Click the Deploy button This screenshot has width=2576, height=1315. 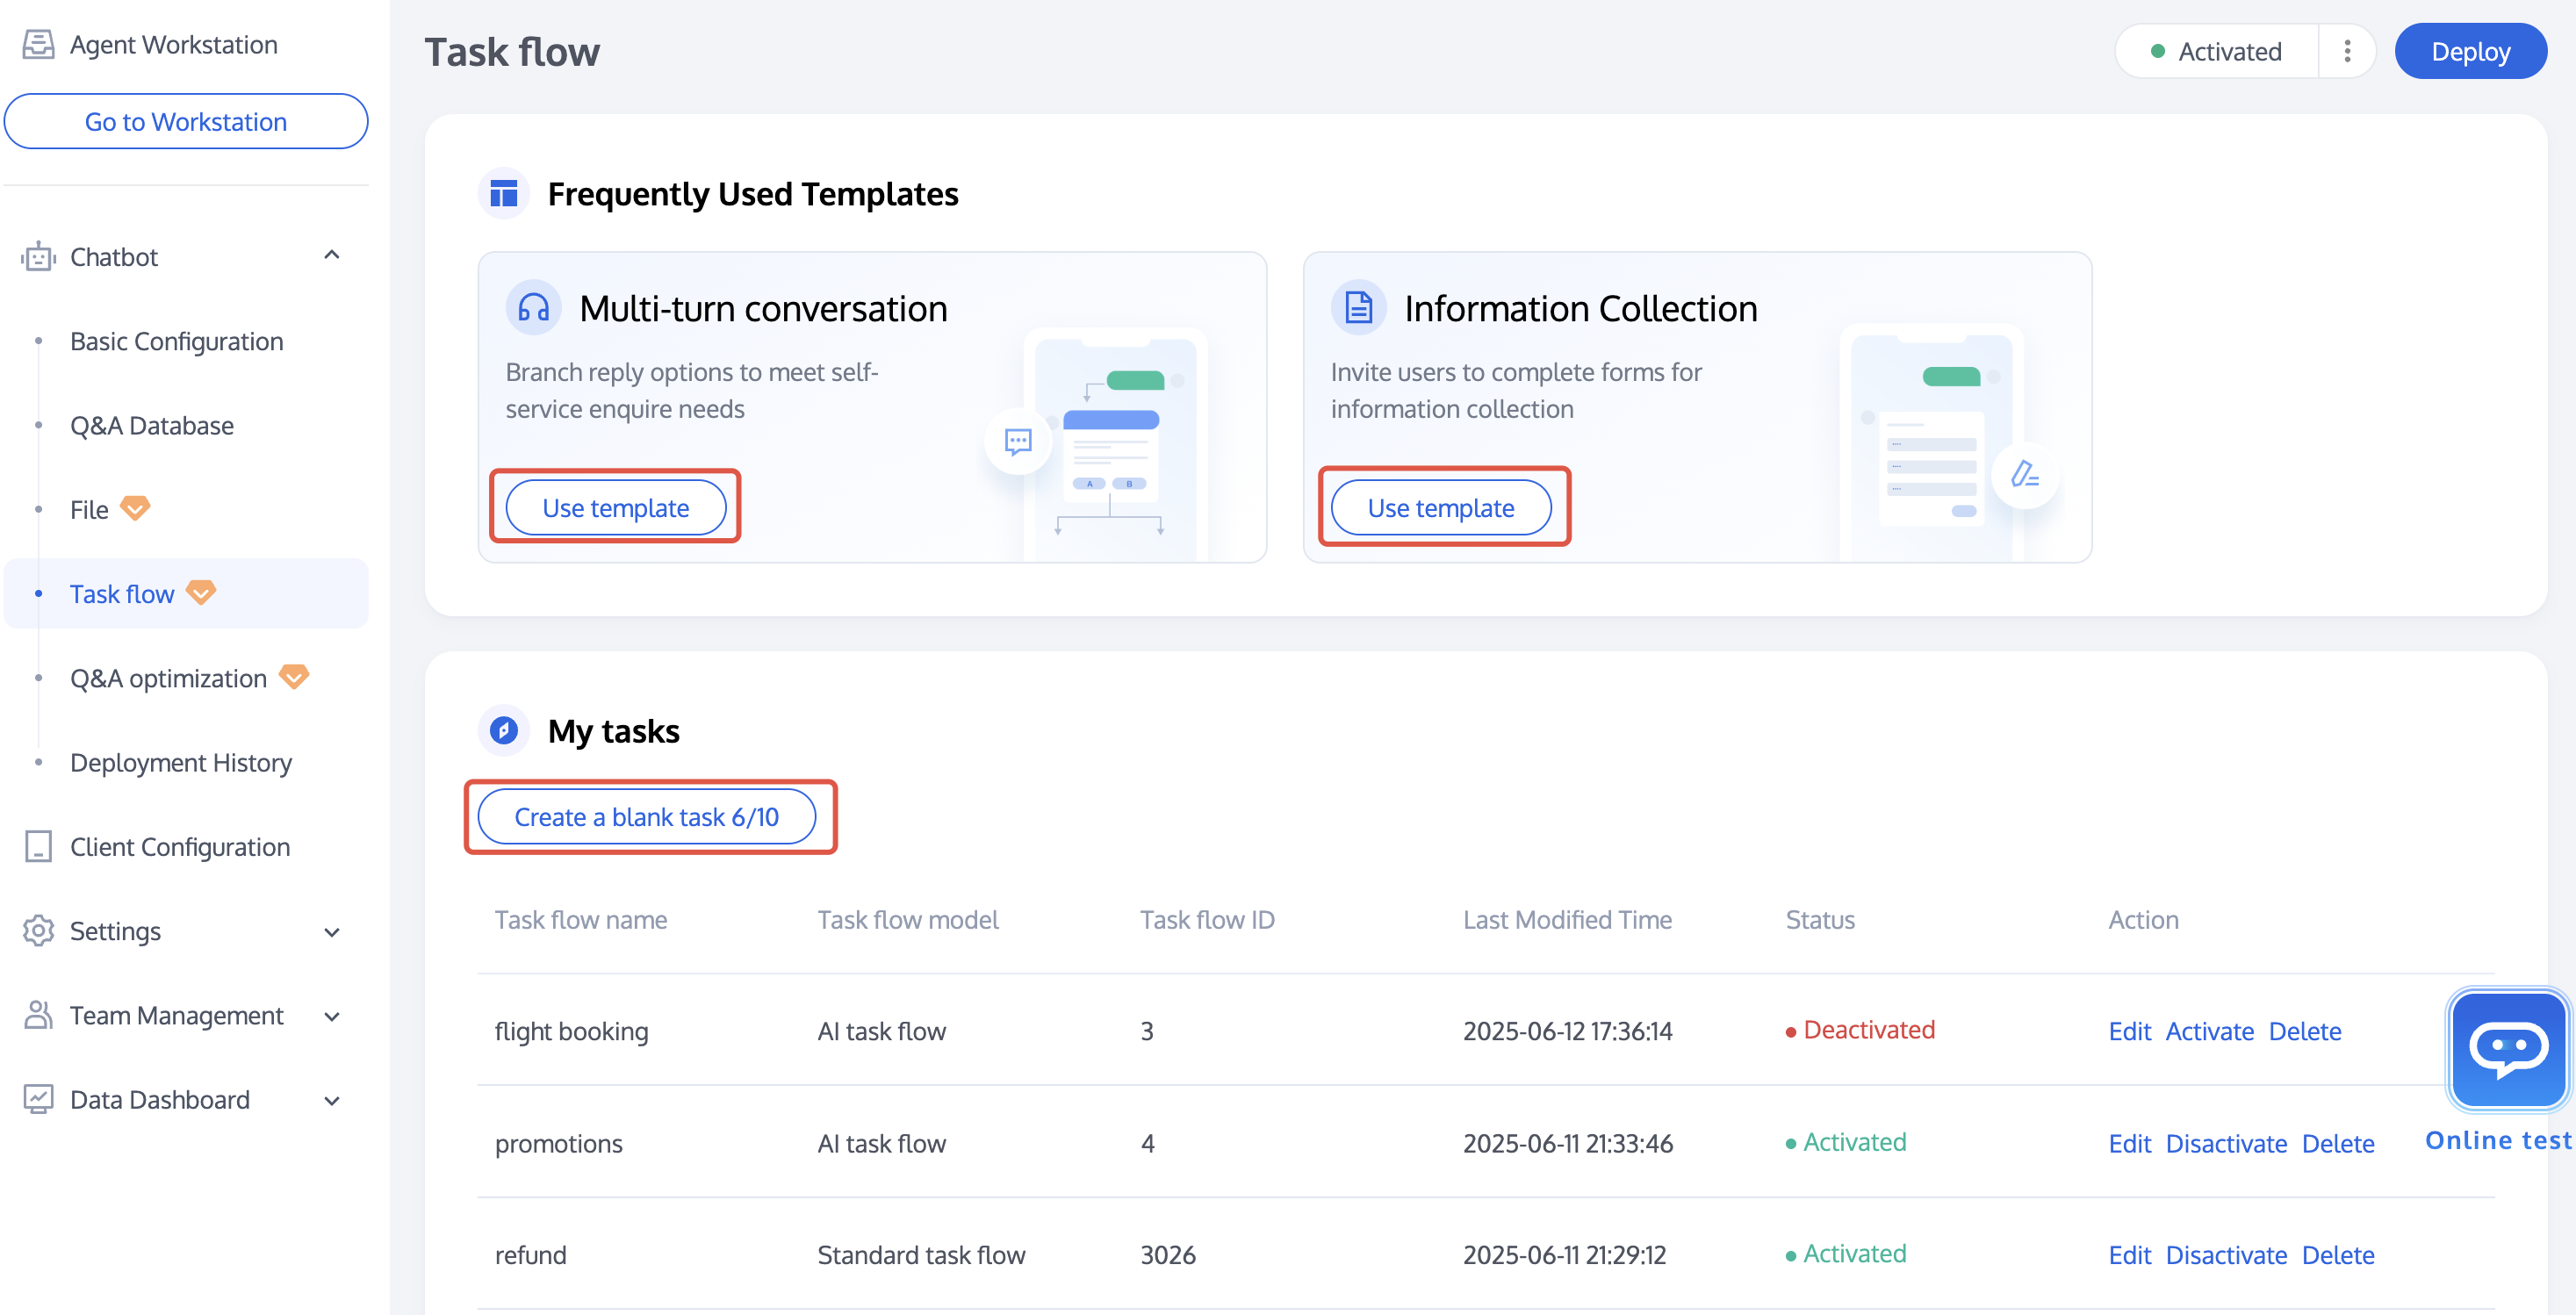[x=2469, y=52]
